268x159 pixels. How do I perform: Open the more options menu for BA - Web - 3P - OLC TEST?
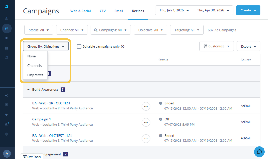click(x=146, y=106)
